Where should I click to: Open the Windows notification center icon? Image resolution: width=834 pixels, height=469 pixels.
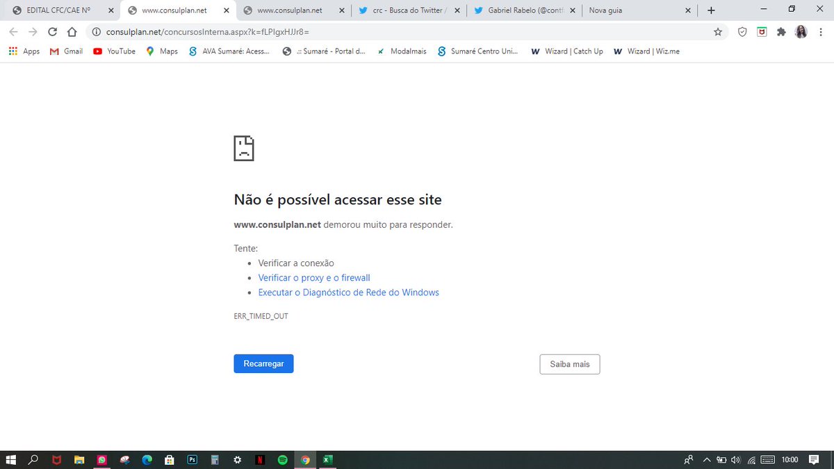click(813, 459)
